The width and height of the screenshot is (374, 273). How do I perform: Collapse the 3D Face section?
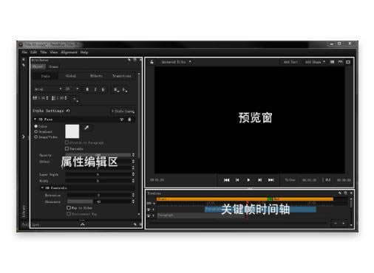click(35, 120)
